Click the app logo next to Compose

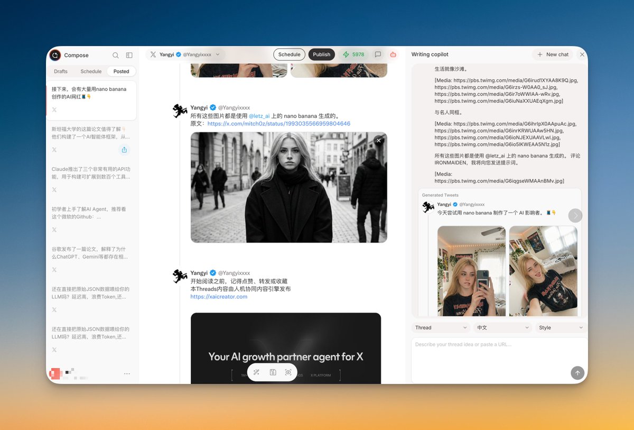pos(55,55)
